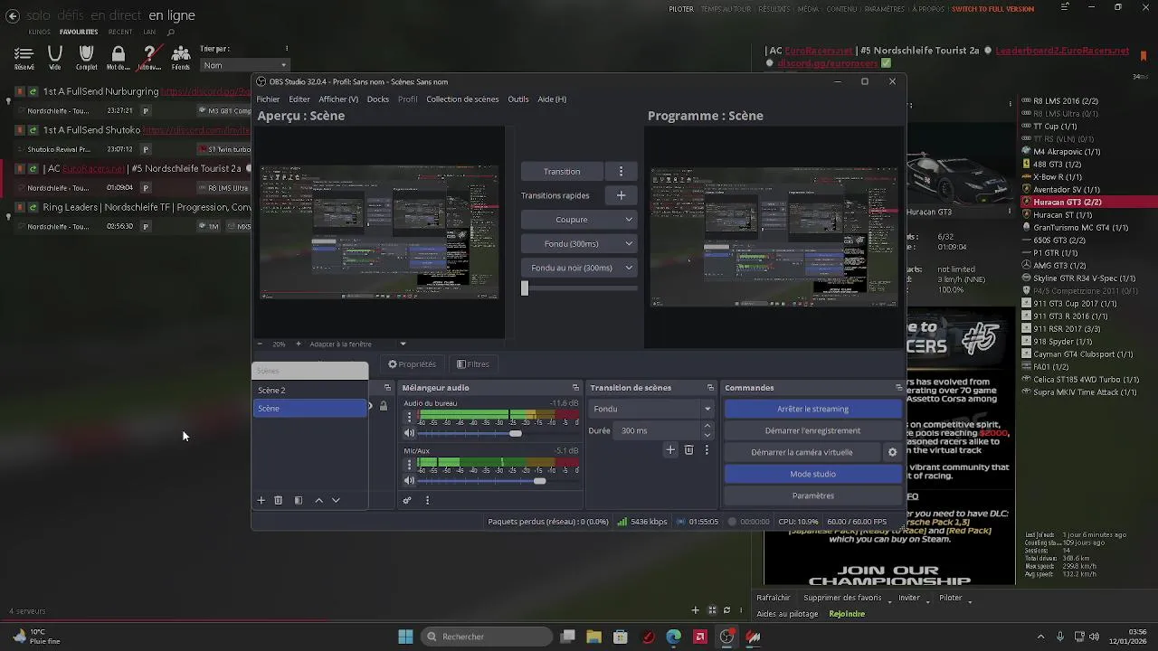1158x651 pixels.
Task: Open the Outils menu
Action: (518, 99)
